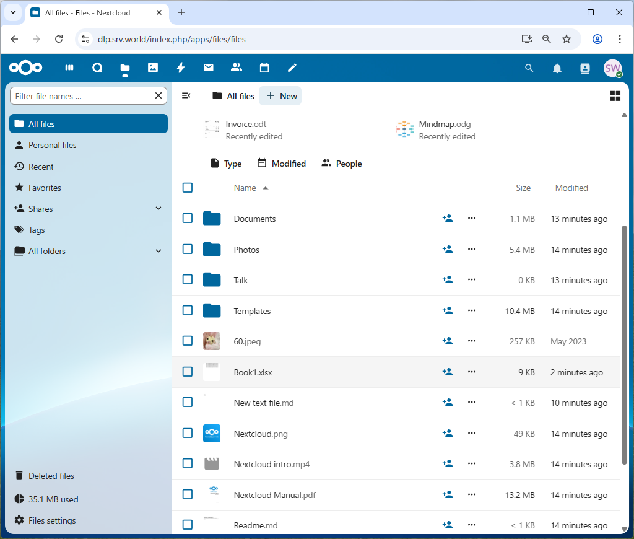This screenshot has width=634, height=539.
Task: Open the Notifications bell
Action: click(557, 68)
